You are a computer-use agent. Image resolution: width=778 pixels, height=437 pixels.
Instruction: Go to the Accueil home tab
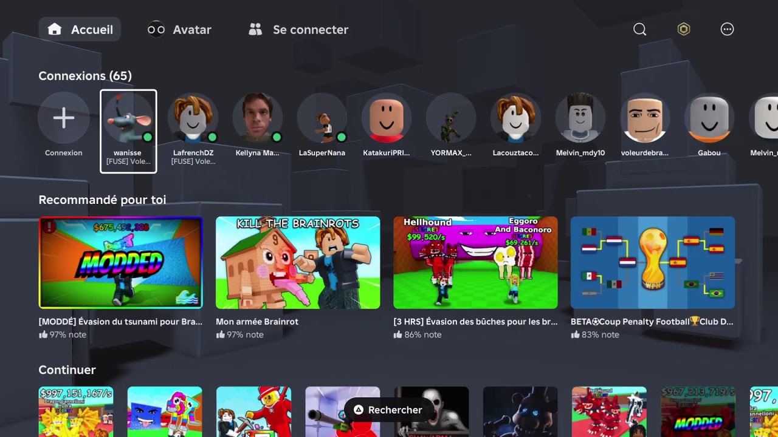80,29
